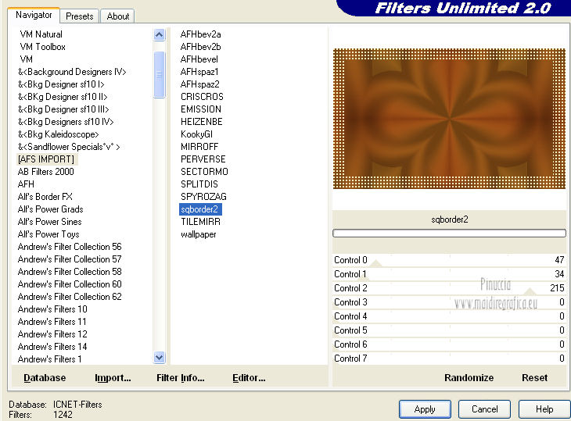Image resolution: width=571 pixels, height=421 pixels.
Task: Select &<Bkg Designers sf10 IV> category
Action: [66, 121]
